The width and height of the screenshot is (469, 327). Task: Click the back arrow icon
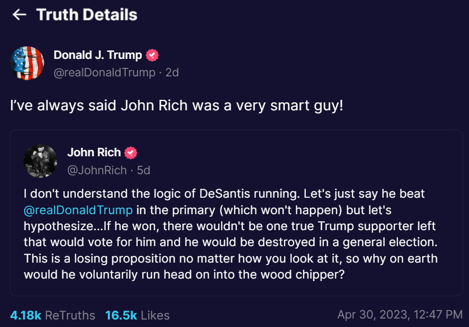[19, 15]
